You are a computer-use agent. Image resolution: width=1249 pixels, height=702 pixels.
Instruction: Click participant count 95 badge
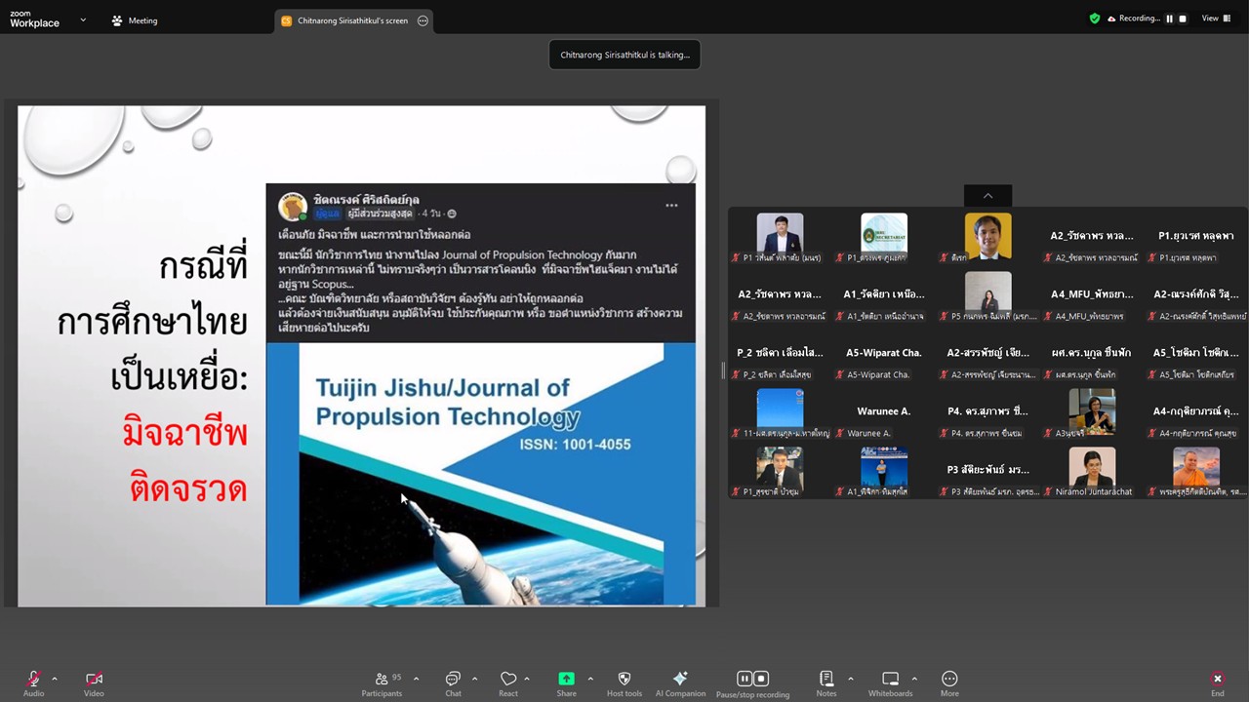(x=396, y=677)
